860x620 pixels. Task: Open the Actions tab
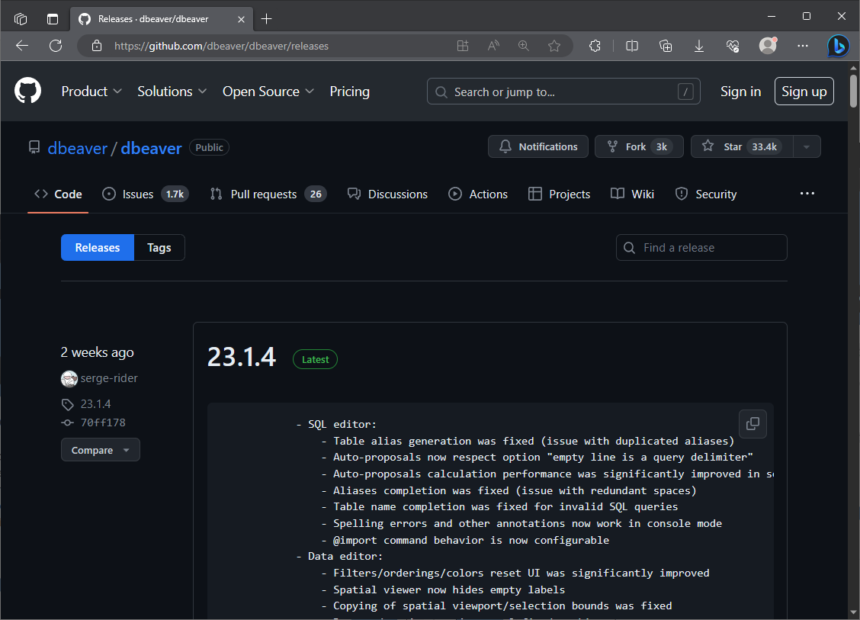pyautogui.click(x=478, y=194)
